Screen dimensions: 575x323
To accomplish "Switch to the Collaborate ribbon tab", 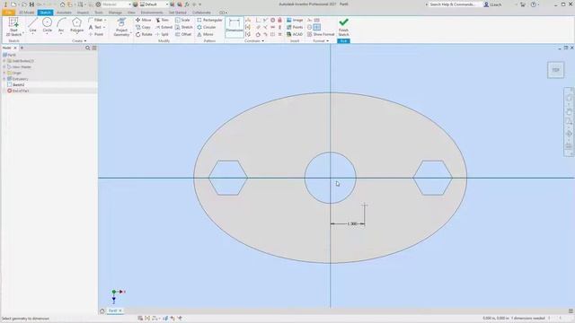I will click(201, 13).
